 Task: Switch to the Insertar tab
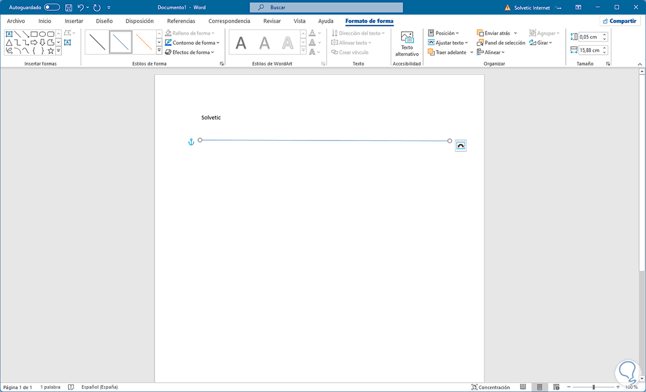click(74, 21)
